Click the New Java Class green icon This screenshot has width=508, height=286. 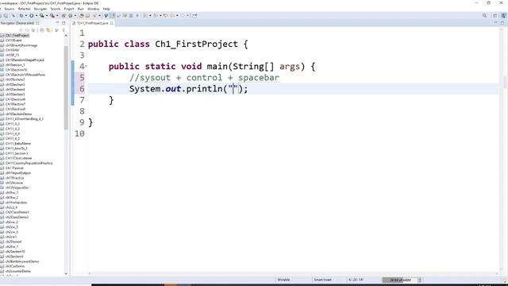(71, 16)
